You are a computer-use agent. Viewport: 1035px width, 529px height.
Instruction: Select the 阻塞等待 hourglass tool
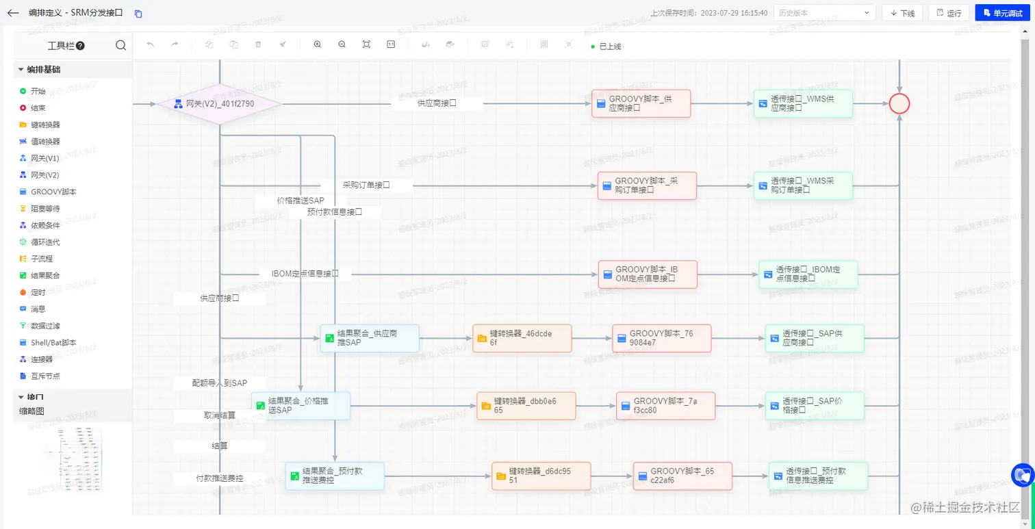(40, 209)
